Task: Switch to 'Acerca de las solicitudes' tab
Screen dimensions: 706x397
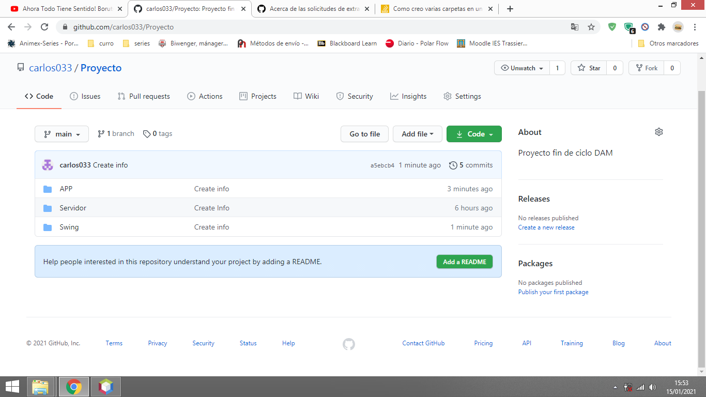Action: point(314,9)
